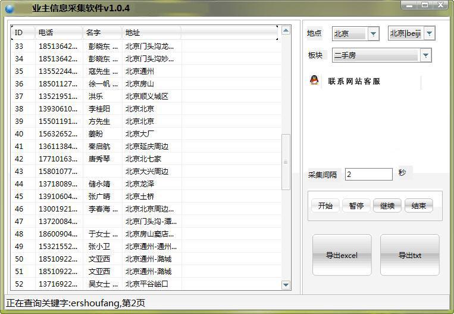Viewport: 454px width, 314px height.
Task: Select name 徐一帆 in row 36
Action: pyautogui.click(x=103, y=84)
